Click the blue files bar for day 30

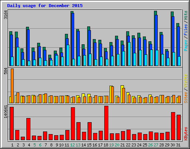click(173, 34)
